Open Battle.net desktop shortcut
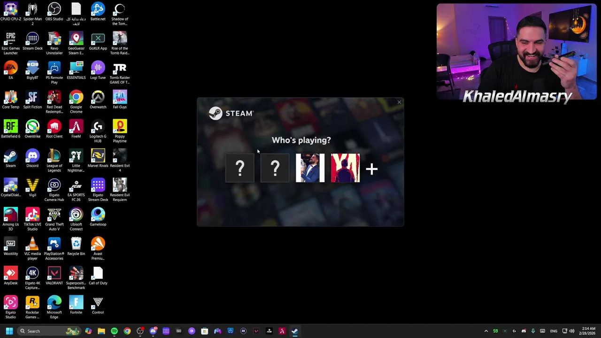 tap(98, 12)
